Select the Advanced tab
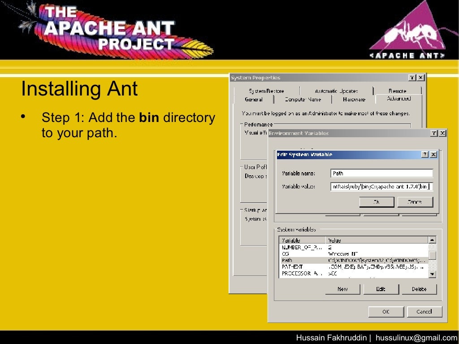The width and height of the screenshot is (459, 344). coord(398,99)
